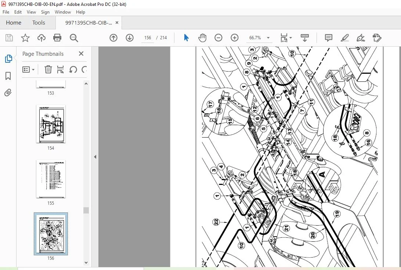
Task: Open the Sign document pen tool
Action: (361, 38)
